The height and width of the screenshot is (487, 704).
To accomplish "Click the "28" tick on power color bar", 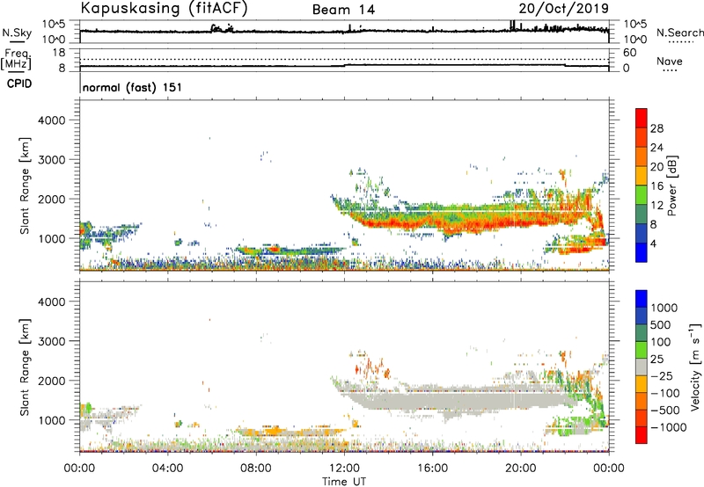I will point(656,128).
